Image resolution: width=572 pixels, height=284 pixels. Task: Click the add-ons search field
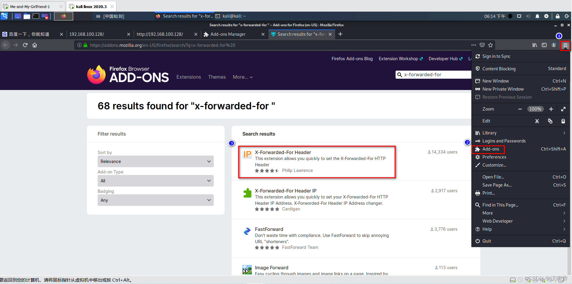433,75
